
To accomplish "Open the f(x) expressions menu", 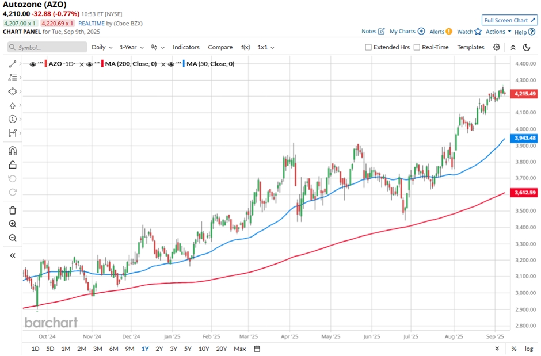I will [x=245, y=47].
